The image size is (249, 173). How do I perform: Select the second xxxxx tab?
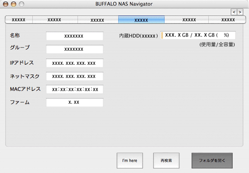coord(55,19)
